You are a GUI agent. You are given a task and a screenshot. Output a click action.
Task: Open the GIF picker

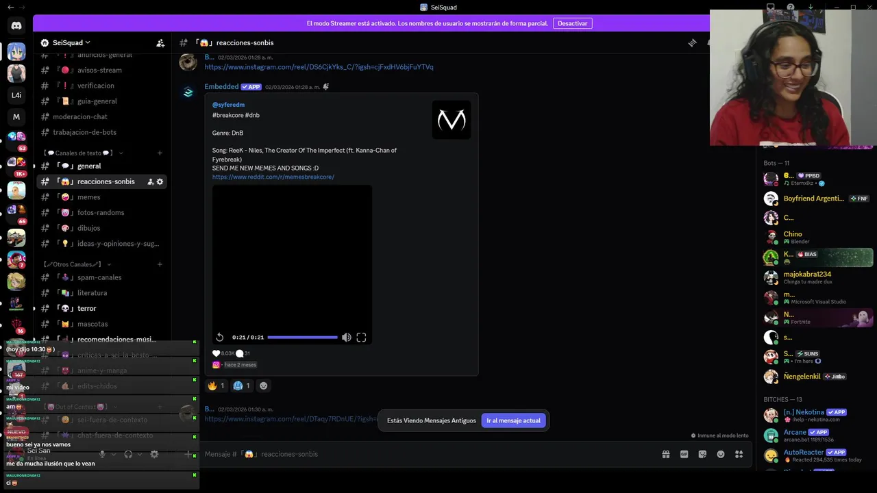pos(684,454)
